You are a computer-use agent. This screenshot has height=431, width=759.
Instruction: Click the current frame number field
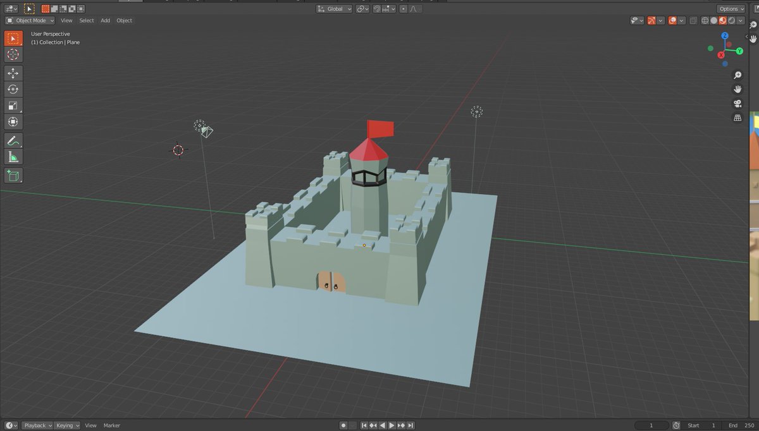(651, 425)
